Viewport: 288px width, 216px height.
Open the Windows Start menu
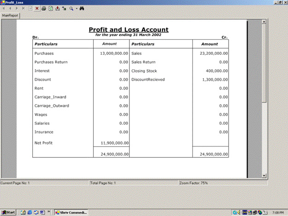(x=8, y=212)
